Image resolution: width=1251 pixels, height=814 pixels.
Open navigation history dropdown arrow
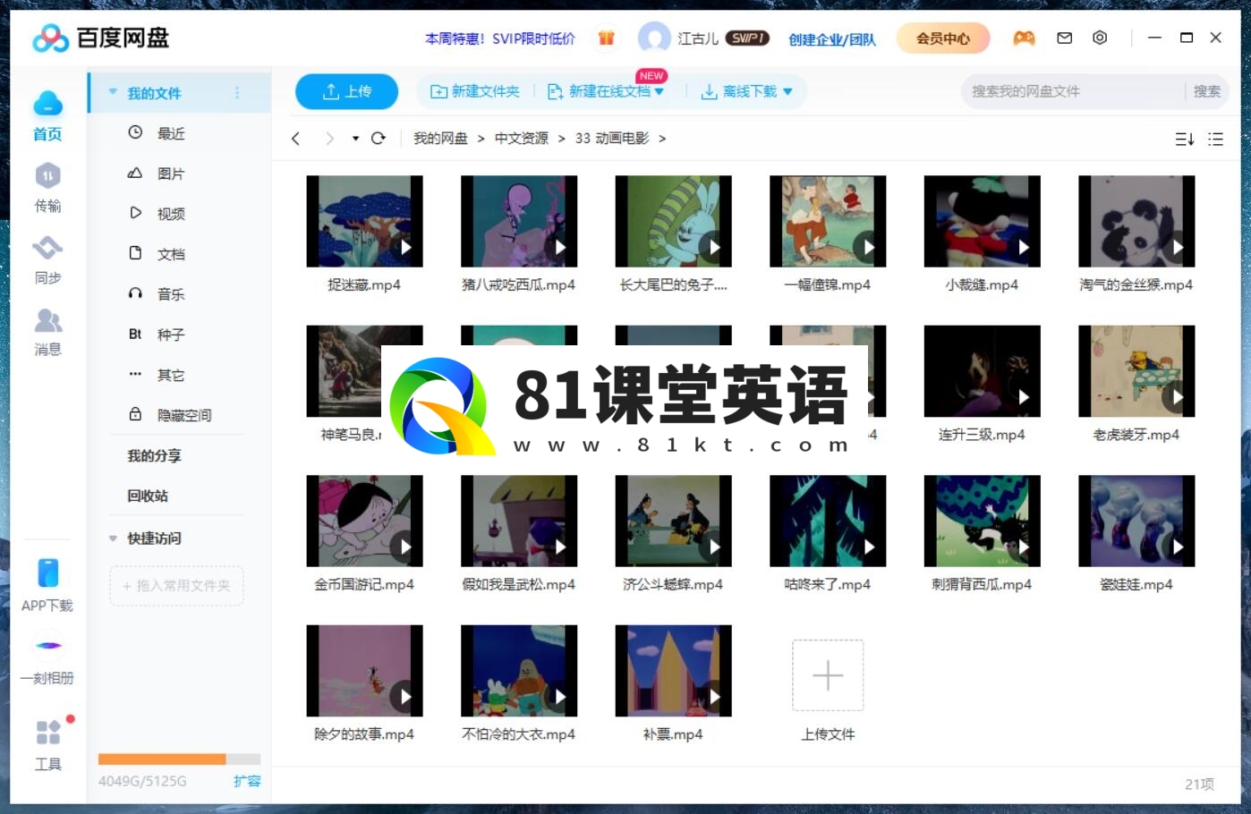pyautogui.click(x=355, y=139)
